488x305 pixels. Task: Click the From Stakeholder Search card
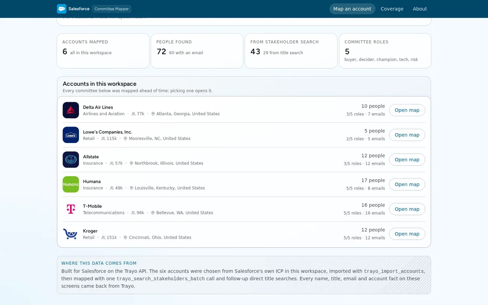[x=291, y=51]
